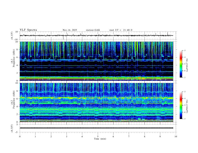Click the ch.2 PSD color scale bar
Image resolution: width=198 pixels, height=153 pixels.
click(x=181, y=105)
